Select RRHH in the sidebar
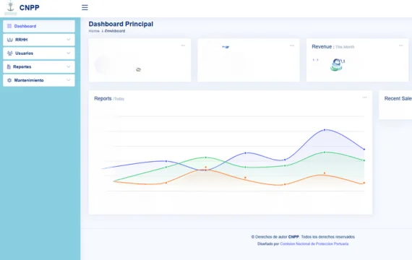This screenshot has height=260, width=412. pos(39,40)
